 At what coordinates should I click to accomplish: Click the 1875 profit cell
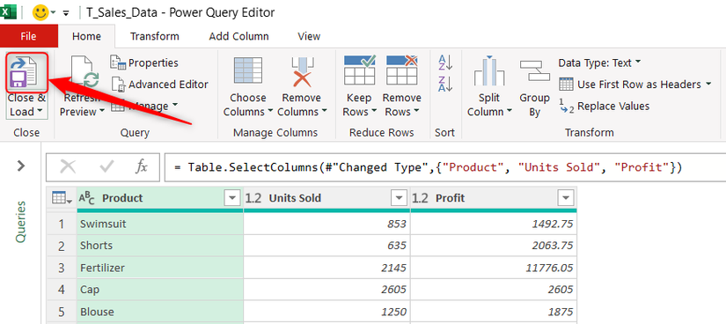[x=494, y=311]
